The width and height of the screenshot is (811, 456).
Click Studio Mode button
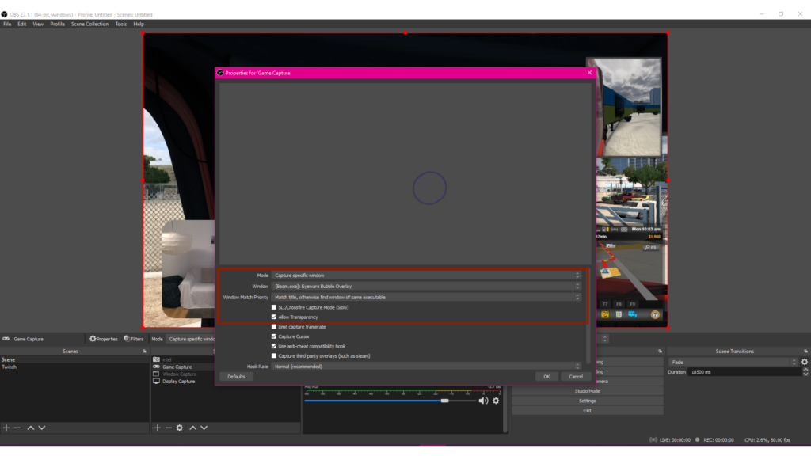tap(588, 391)
